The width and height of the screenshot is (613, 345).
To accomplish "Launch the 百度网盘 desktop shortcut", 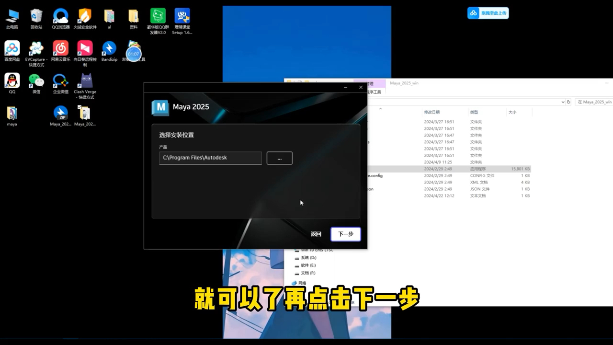I will point(12,51).
